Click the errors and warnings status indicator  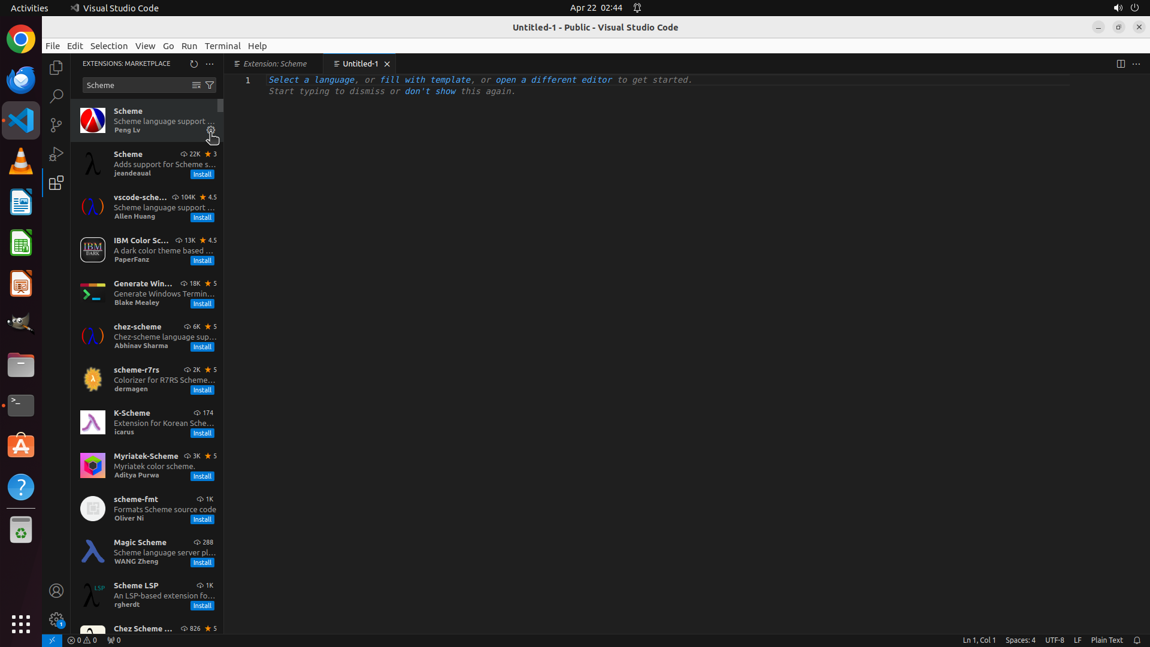[x=82, y=640]
